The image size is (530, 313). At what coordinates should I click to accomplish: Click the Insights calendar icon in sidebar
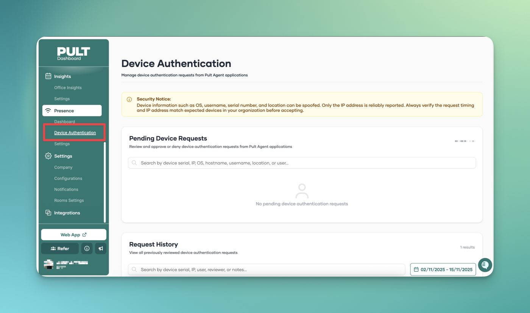(x=48, y=76)
